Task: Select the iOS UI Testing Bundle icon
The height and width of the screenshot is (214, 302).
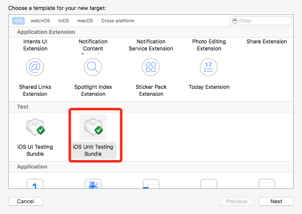Action: 35,127
